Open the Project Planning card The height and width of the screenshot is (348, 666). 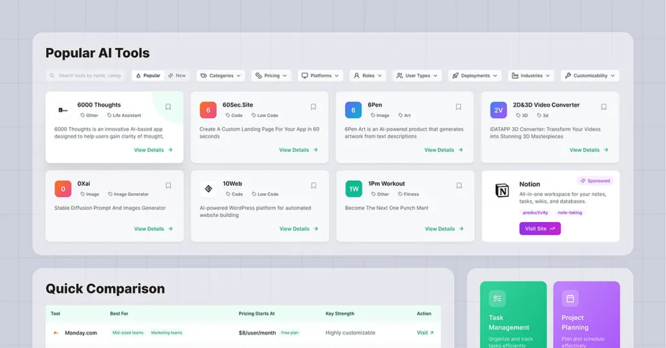(x=587, y=315)
